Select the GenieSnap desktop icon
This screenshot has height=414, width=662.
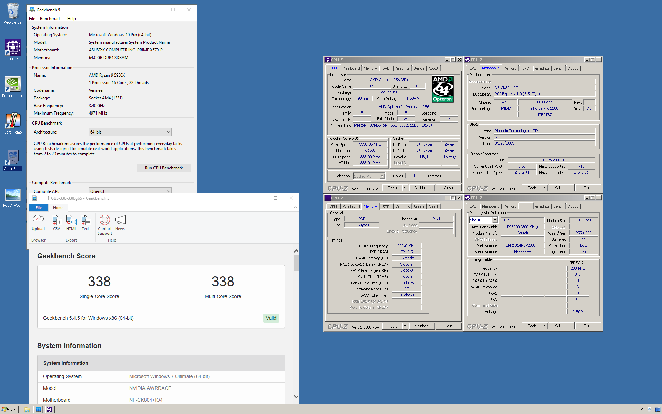(13, 160)
